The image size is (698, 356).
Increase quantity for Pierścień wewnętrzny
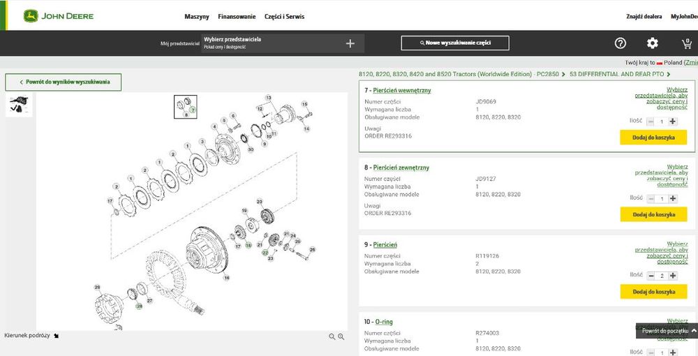(x=673, y=121)
